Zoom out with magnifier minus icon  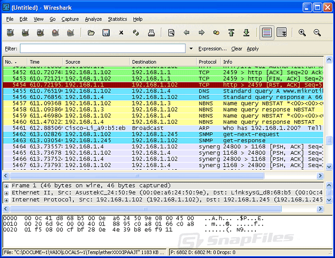tap(317, 32)
